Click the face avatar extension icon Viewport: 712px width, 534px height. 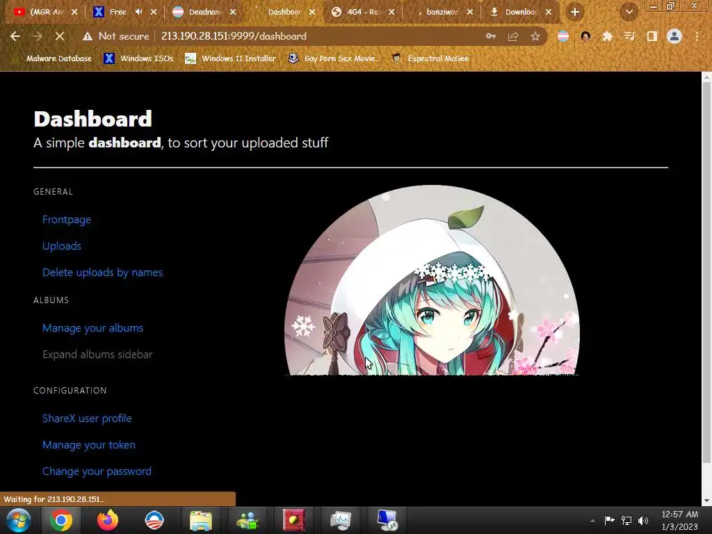[585, 36]
